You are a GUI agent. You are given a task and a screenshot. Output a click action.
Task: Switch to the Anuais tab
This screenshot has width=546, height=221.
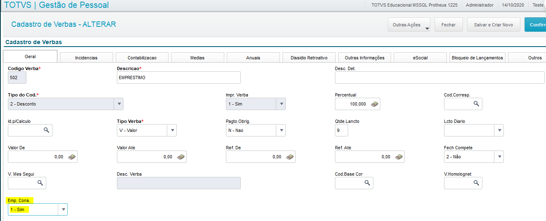pos(253,58)
